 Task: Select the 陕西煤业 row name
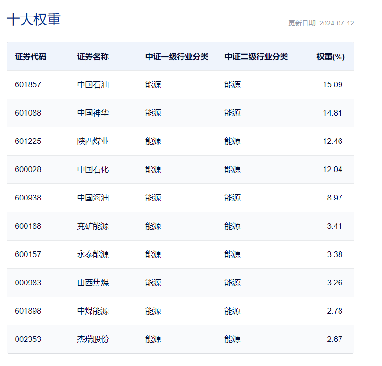pos(93,141)
